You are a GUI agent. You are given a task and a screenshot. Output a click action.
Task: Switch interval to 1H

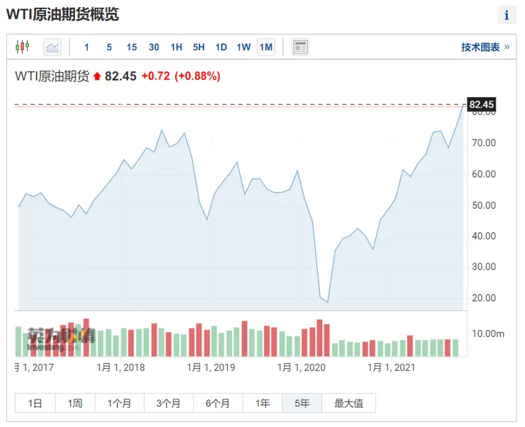176,47
